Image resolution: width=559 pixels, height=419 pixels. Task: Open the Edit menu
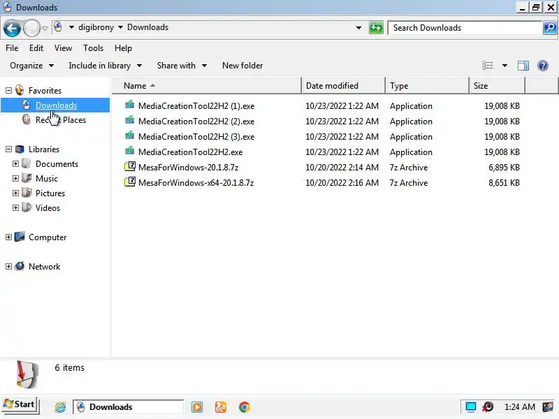click(x=36, y=48)
